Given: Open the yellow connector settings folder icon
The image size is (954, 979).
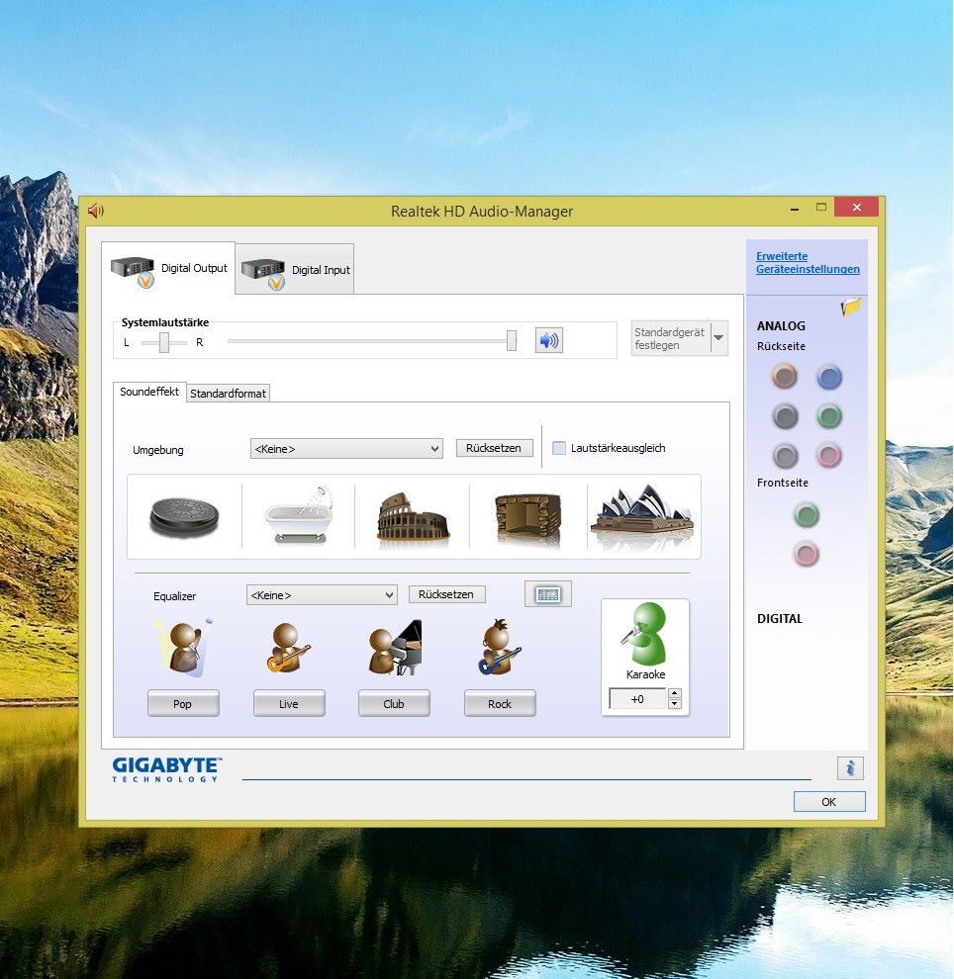Looking at the screenshot, I should point(851,306).
